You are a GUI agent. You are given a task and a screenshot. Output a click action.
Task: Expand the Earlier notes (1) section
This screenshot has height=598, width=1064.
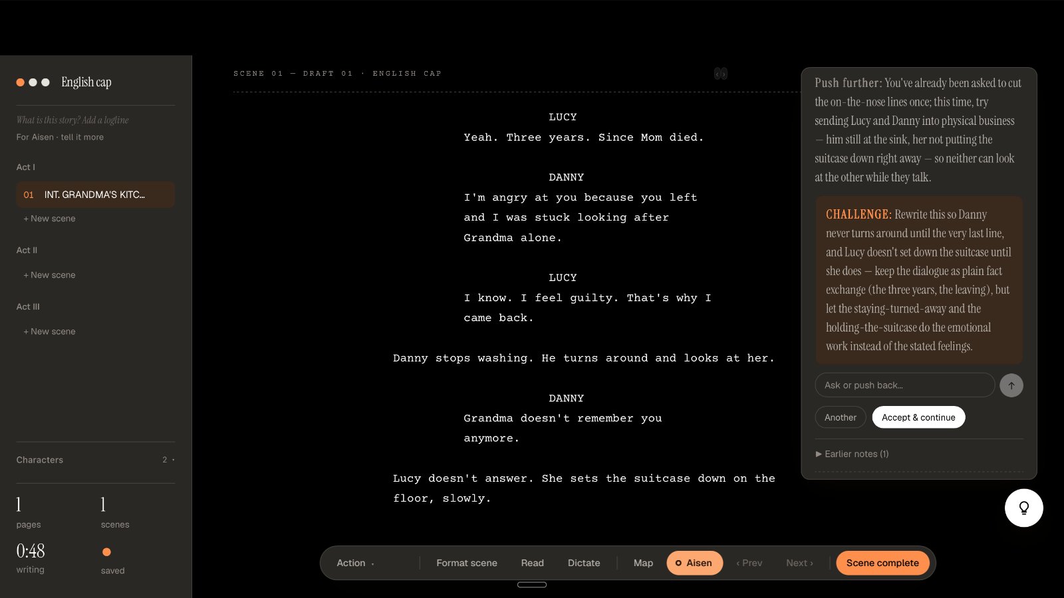pyautogui.click(x=852, y=454)
